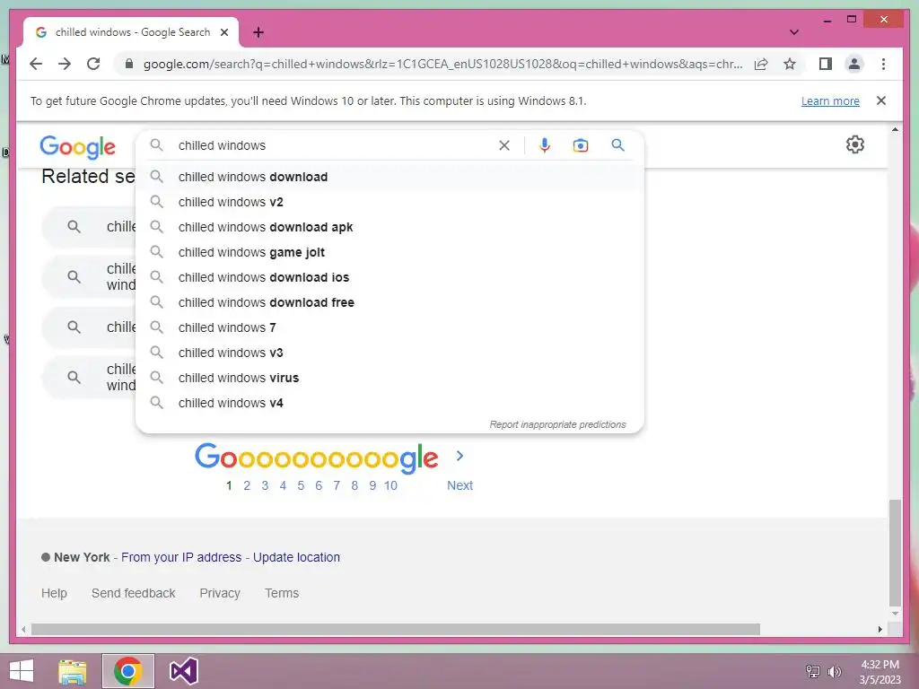Viewport: 919px width, 689px height.
Task: Click the Next results page link
Action: coord(459,485)
